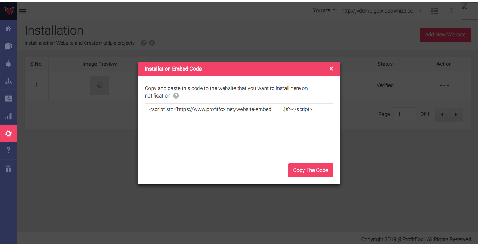Viewport: 478px width, 244px height.
Task: Open the analytics bar chart sidebar icon
Action: coord(8,116)
